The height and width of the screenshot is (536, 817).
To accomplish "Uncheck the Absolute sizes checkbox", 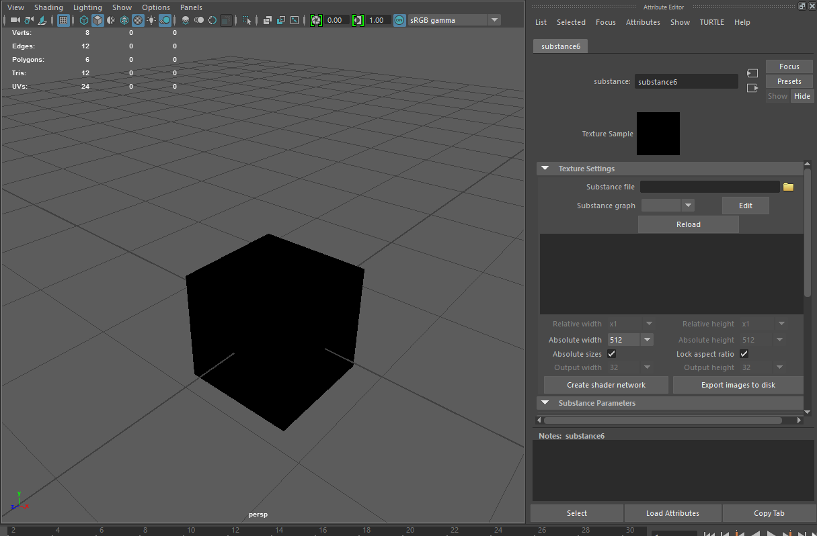I will [x=611, y=353].
